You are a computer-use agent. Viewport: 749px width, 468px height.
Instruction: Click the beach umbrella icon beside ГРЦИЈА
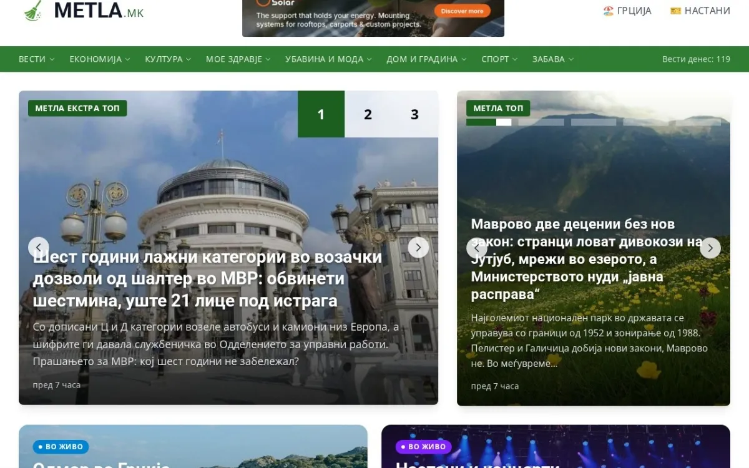tap(609, 11)
